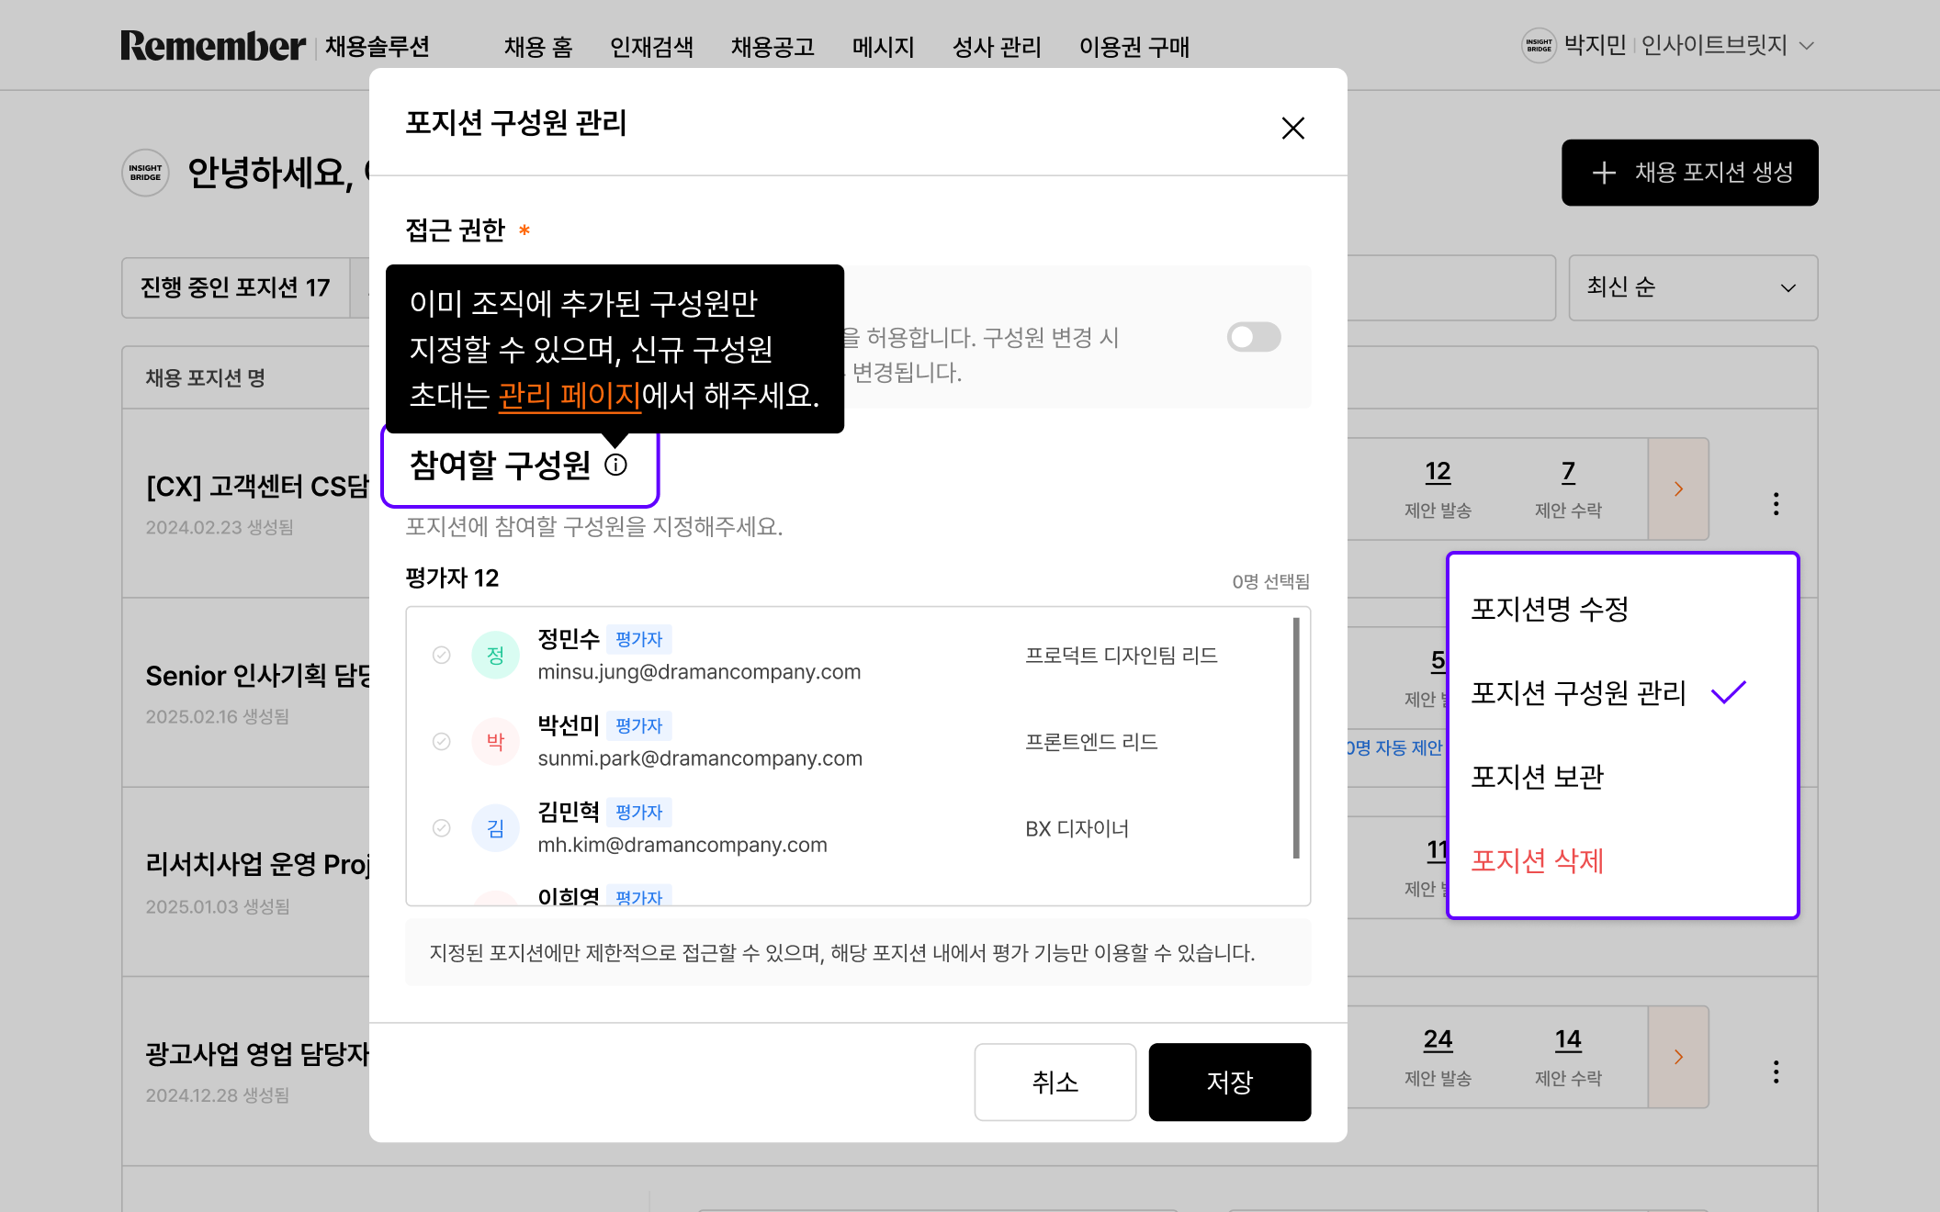The image size is (1940, 1212).
Task: Click the info icon next to 참여할 구성원
Action: [x=615, y=466]
